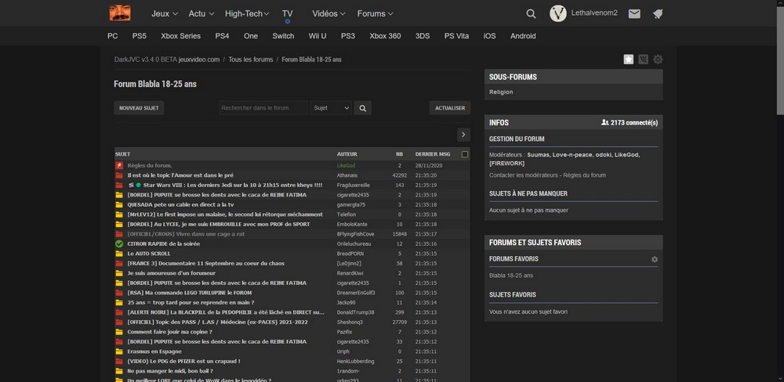
Task: Click the jeuxvideo.com site logo
Action: pyautogui.click(x=119, y=13)
